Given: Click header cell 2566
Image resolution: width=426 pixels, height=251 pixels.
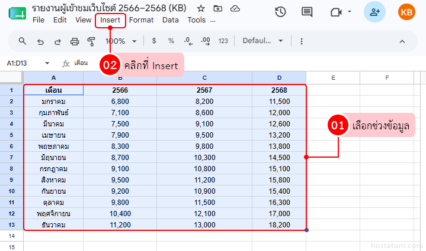Looking at the screenshot, I should (120, 90).
